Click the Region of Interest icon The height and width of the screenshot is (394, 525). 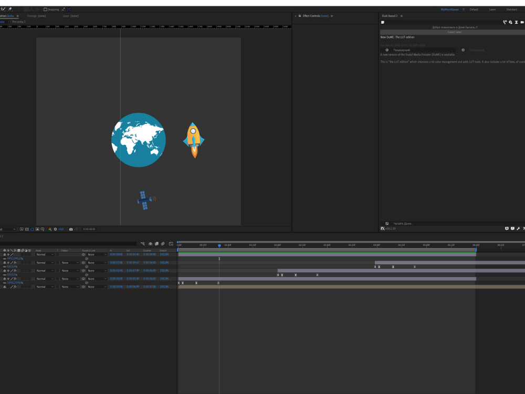(x=37, y=229)
